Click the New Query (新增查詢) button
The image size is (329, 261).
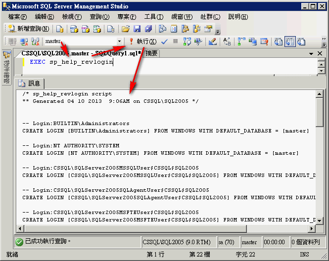(x=29, y=29)
